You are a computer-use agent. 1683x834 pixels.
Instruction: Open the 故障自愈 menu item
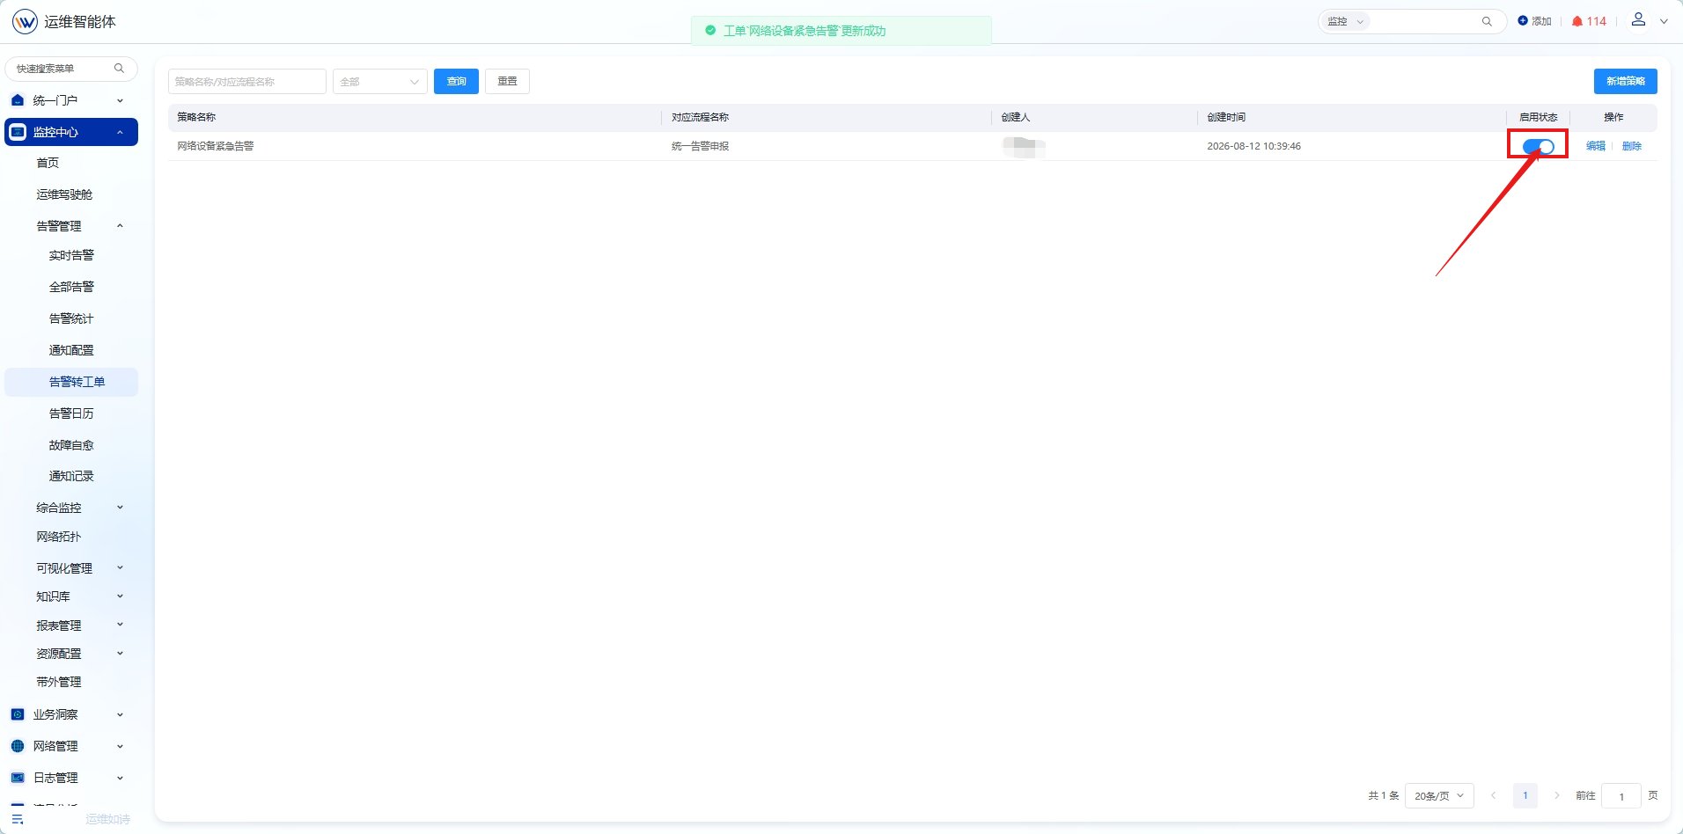click(x=71, y=445)
